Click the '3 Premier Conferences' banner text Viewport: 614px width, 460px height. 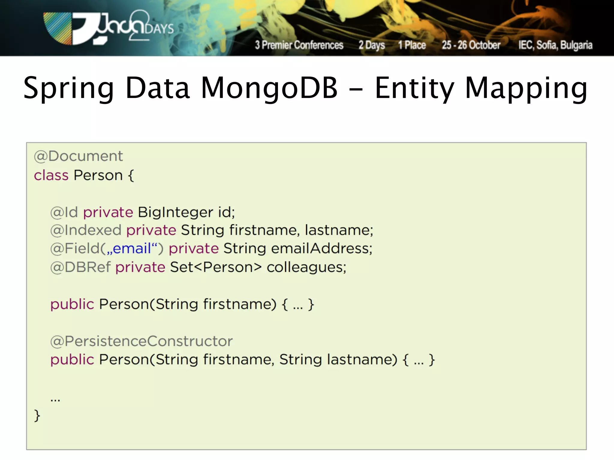coord(299,45)
